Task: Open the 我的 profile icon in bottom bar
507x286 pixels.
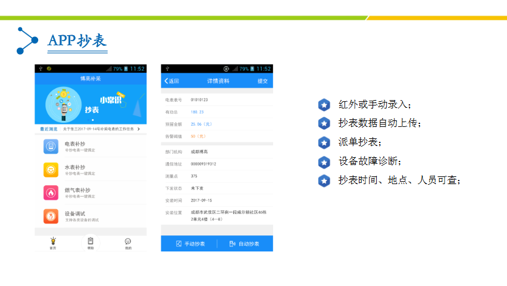Action: 128,243
